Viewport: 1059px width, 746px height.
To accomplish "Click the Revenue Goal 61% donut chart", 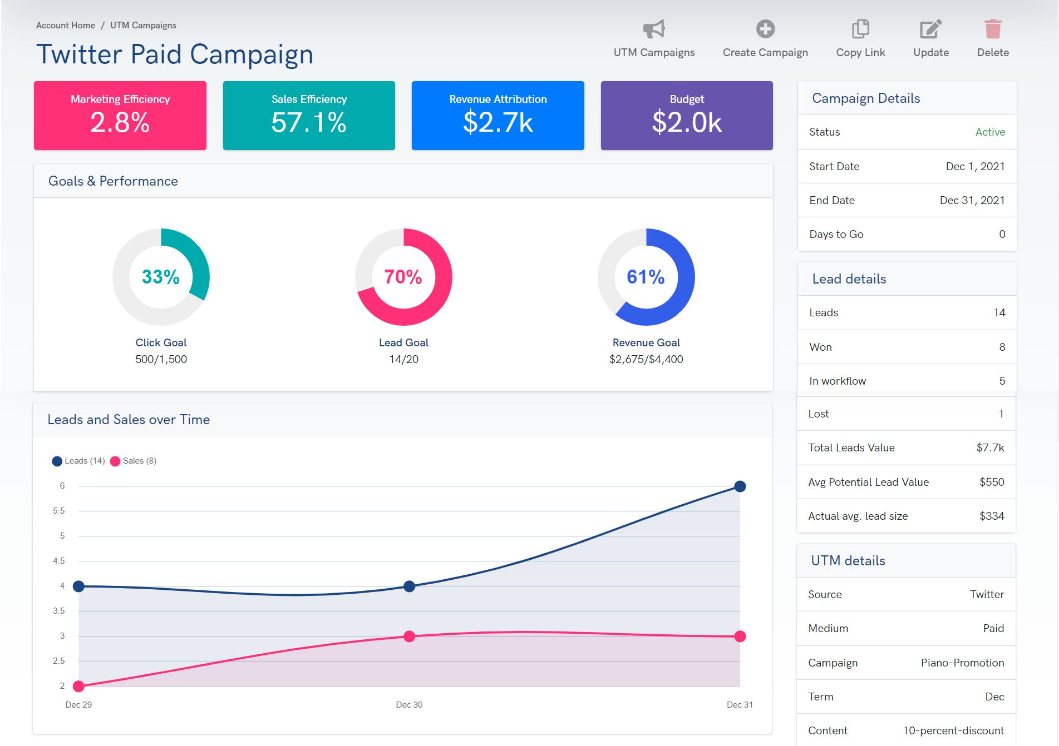I will coord(646,277).
